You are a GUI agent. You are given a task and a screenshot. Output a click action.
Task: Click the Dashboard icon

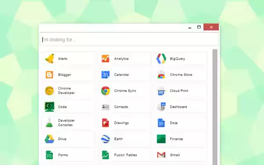(x=161, y=106)
